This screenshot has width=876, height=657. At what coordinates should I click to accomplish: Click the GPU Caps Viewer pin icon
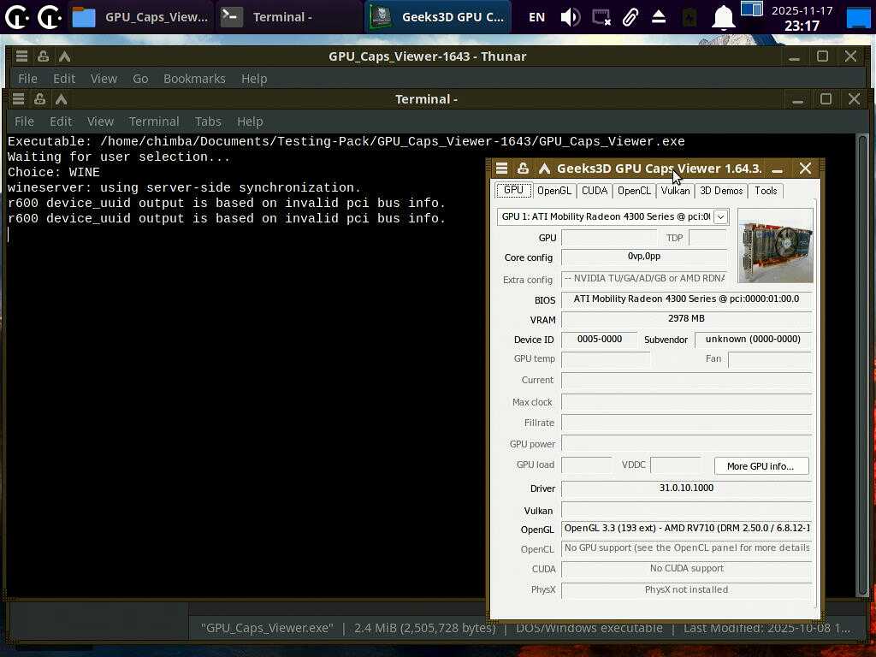tap(523, 169)
